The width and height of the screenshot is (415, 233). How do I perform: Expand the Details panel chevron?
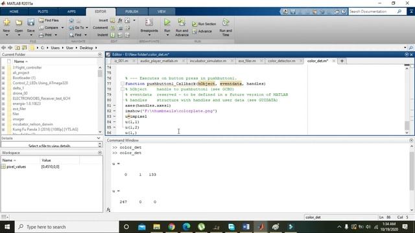(x=99, y=138)
